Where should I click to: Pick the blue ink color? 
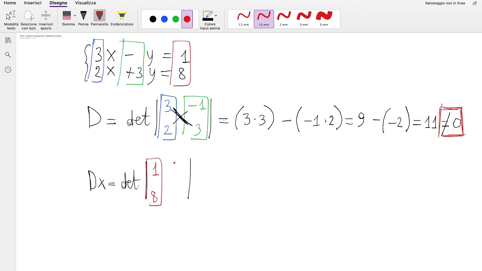click(x=164, y=19)
